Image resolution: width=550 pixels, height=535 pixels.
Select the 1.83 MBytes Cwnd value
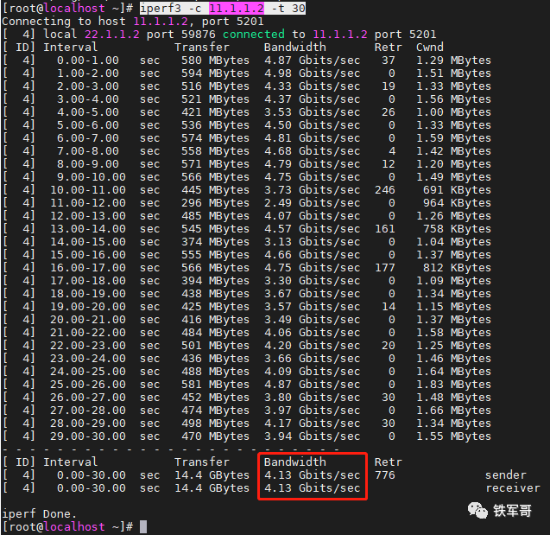pos(453,385)
